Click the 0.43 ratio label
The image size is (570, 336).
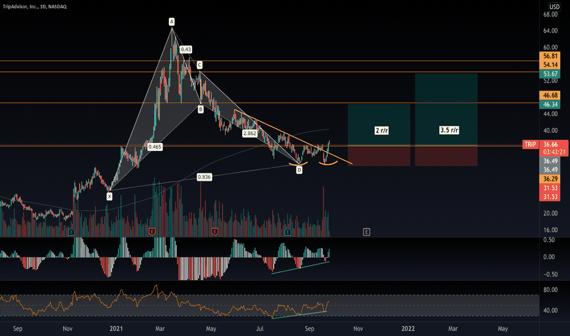click(x=186, y=49)
